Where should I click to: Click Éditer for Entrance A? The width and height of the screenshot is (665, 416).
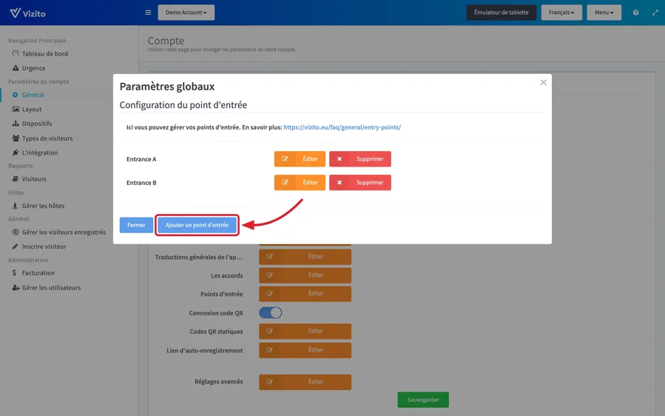[x=300, y=158]
